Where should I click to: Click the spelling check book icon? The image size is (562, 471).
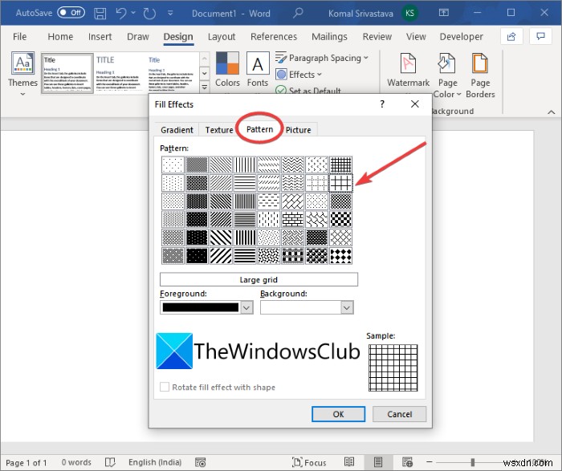[110, 462]
